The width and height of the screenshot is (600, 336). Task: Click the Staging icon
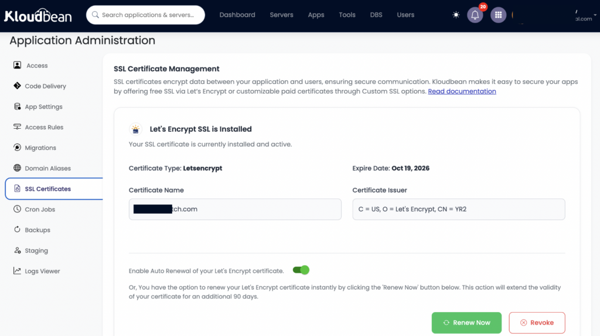pos(17,251)
